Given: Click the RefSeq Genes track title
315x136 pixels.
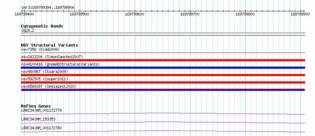Looking at the screenshot, I should (36, 106).
